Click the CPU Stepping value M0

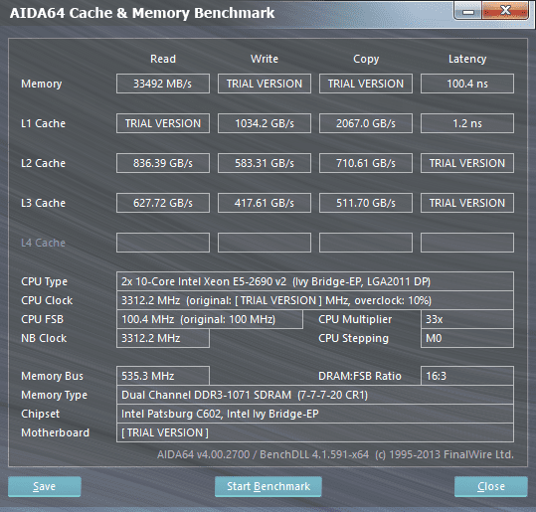[x=467, y=338]
